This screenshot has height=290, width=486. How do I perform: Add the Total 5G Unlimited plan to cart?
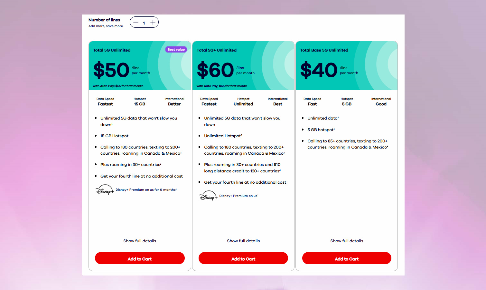coord(140,258)
